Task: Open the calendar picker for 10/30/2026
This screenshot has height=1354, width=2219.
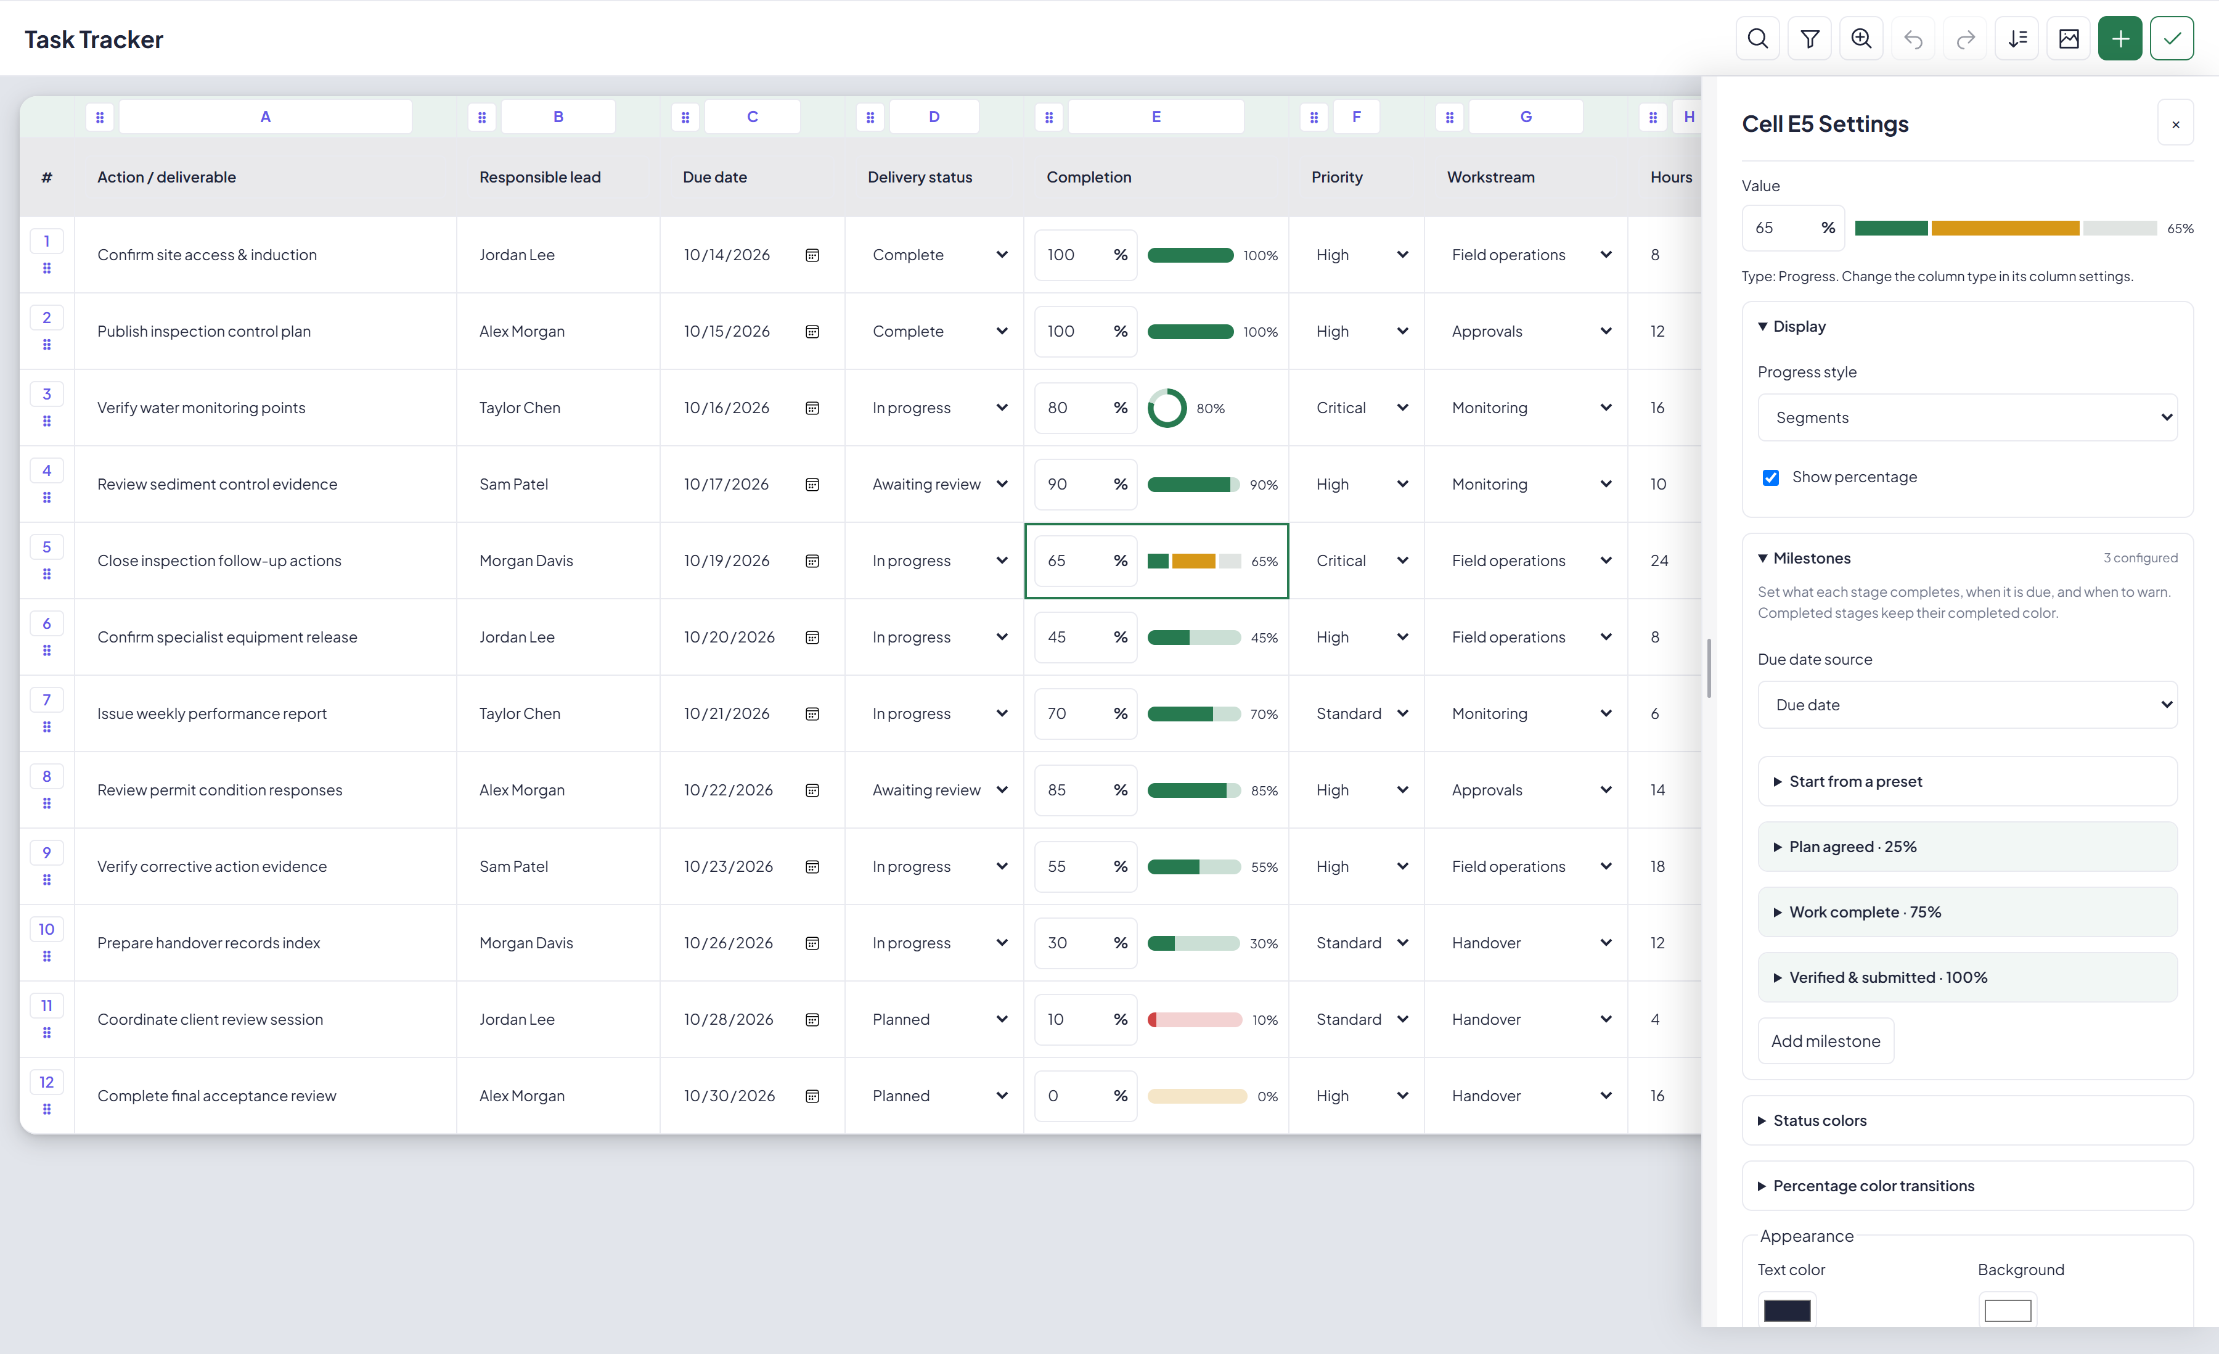Action: click(812, 1096)
